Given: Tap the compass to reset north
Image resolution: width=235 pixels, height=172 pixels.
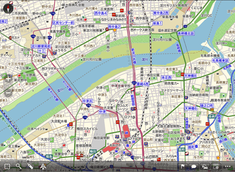Looking at the screenshot, I should click(x=8, y=8).
